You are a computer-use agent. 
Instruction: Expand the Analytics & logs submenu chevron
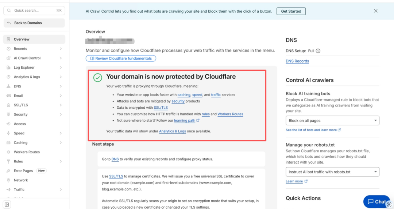(61, 77)
